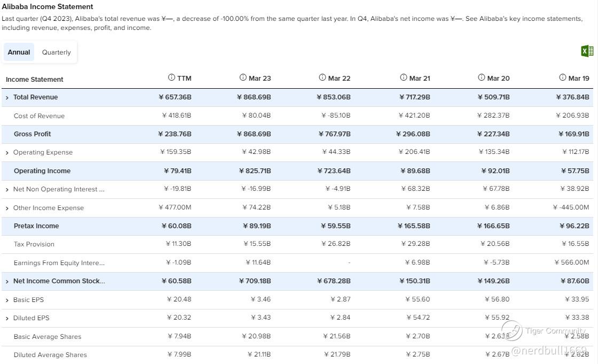Click the Tiger Community logo watermark
The height and width of the screenshot is (364, 598).
click(512, 331)
